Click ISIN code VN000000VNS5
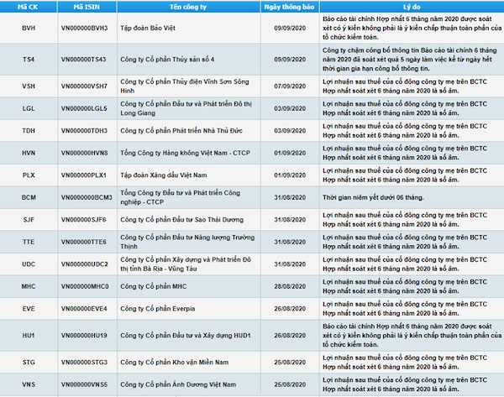The width and height of the screenshot is (504, 397). point(84,384)
